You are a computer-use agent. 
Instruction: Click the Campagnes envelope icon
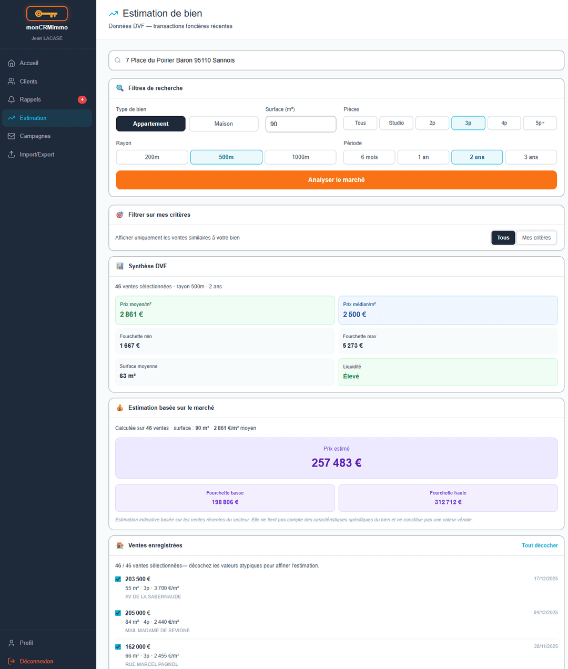pos(12,136)
